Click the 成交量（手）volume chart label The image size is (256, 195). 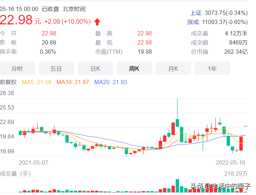click(x=15, y=173)
